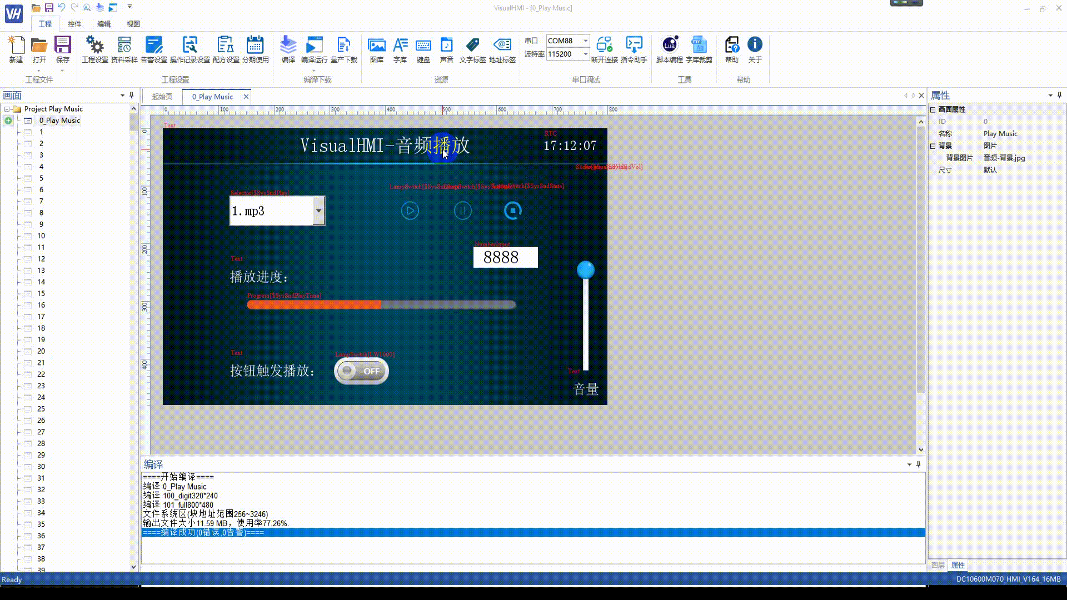Click the 新建 new project icon
Screen dimensions: 1067x600
coord(16,49)
